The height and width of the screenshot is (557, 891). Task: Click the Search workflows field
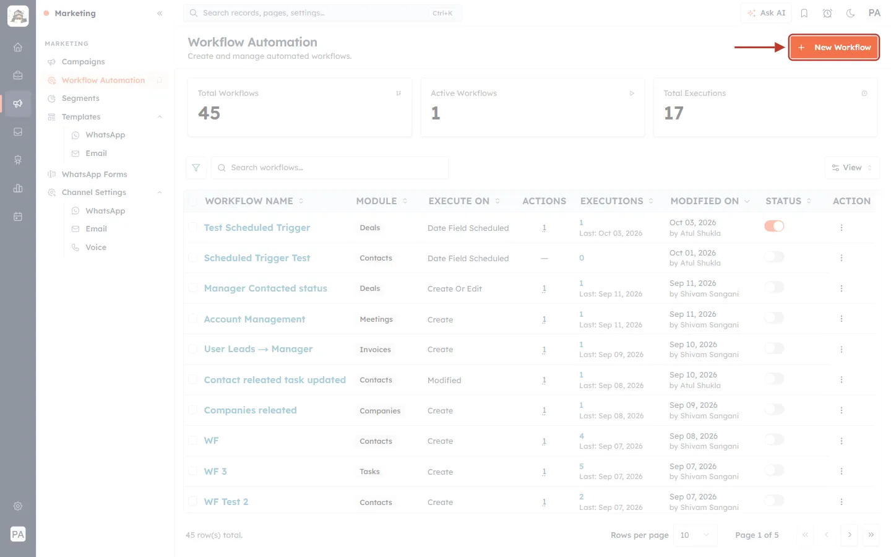[x=330, y=168]
